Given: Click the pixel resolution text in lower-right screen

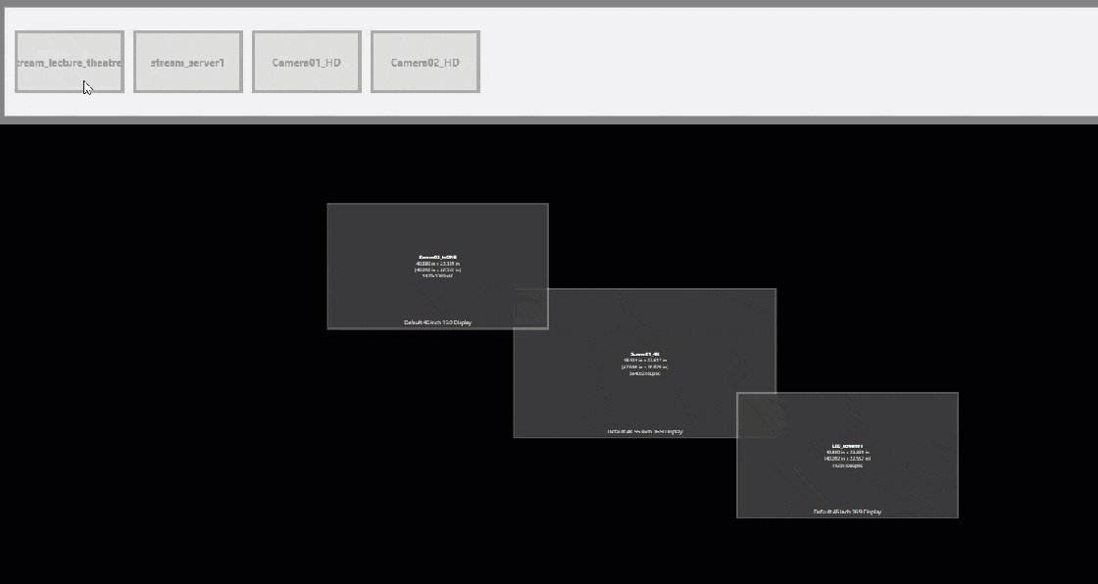Looking at the screenshot, I should (847, 465).
